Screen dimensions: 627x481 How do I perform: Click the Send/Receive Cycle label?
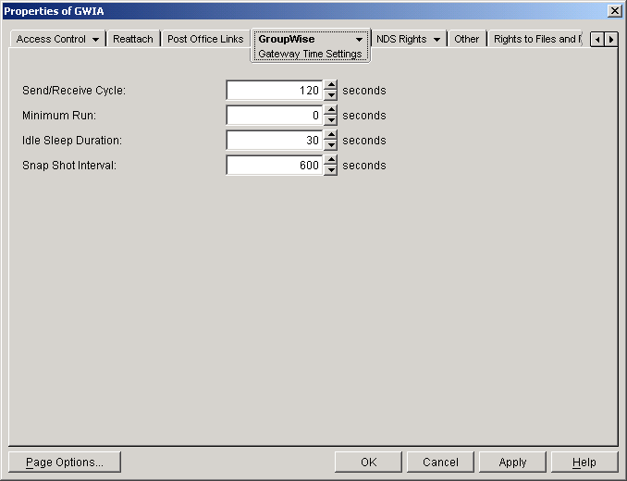[x=74, y=91]
